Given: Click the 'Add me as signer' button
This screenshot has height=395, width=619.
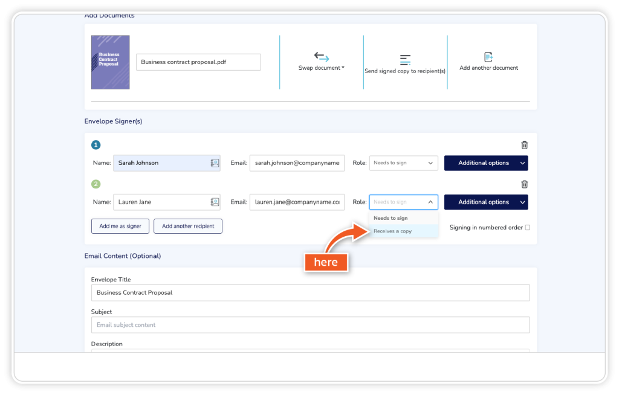Looking at the screenshot, I should point(120,226).
